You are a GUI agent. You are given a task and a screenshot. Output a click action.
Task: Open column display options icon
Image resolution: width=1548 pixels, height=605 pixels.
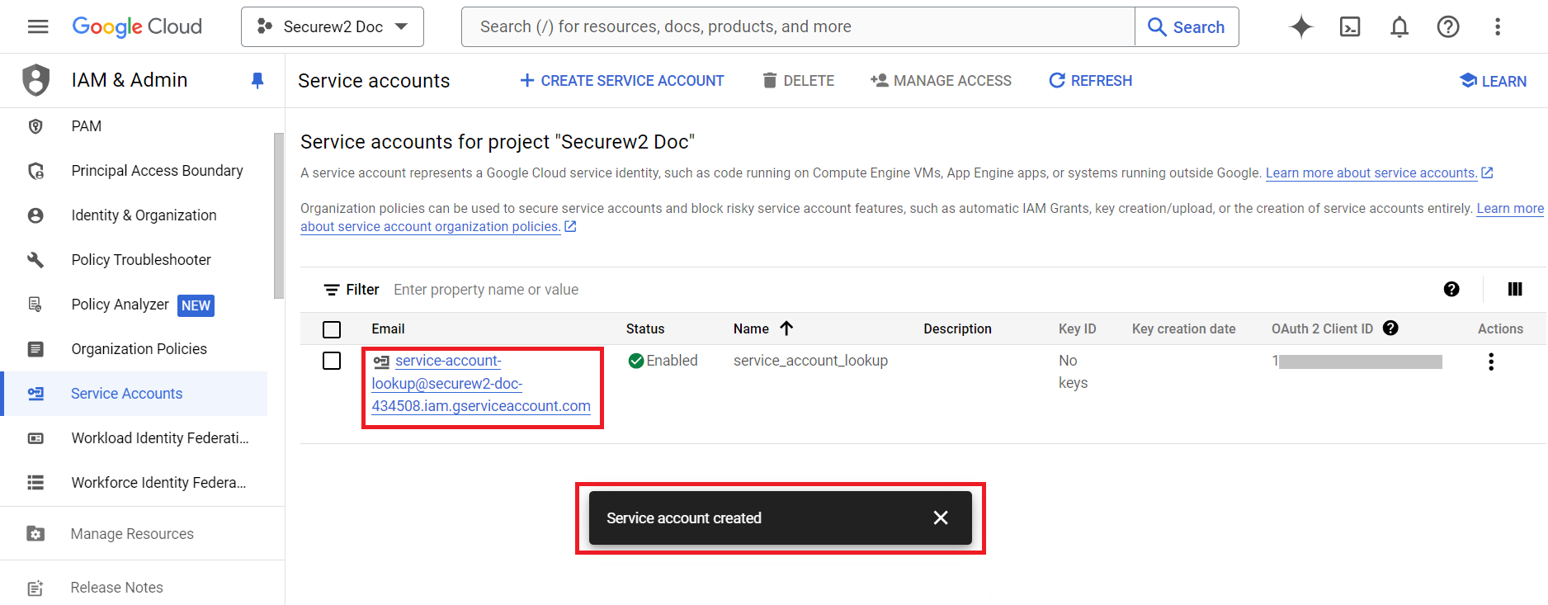1514,289
